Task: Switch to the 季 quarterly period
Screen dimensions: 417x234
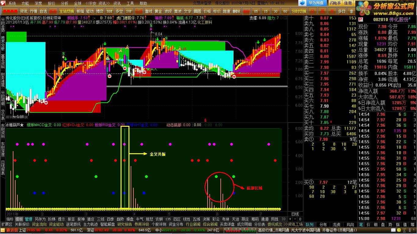Action: (351, 11)
